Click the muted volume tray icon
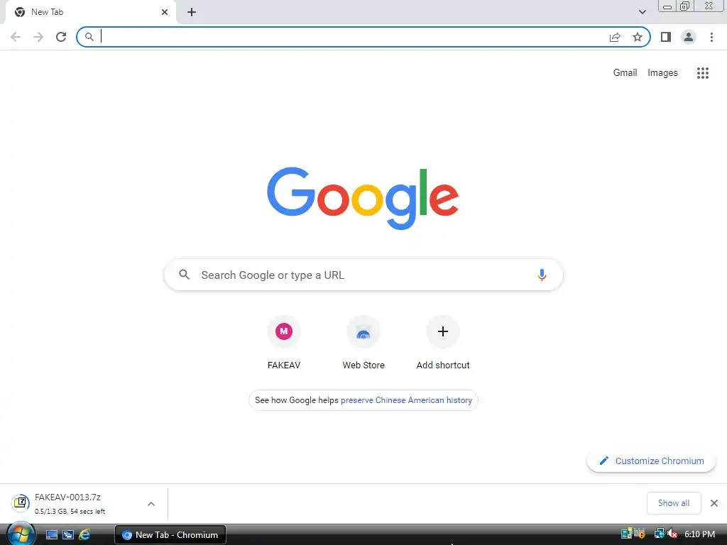 click(x=672, y=534)
